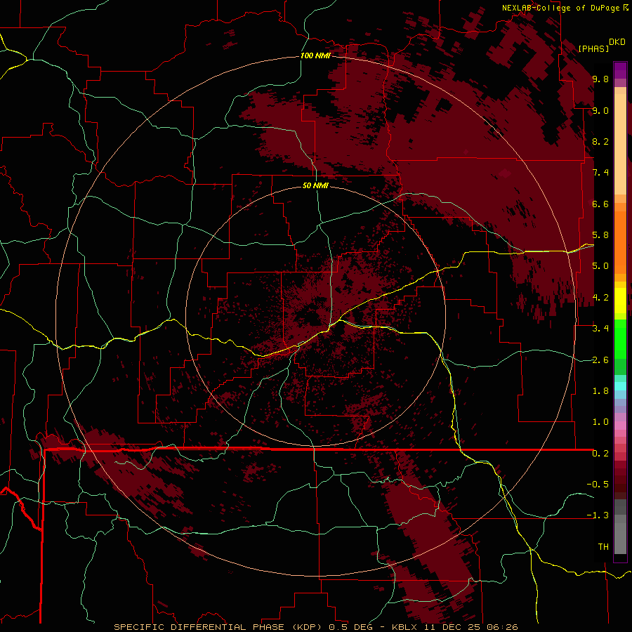The width and height of the screenshot is (632, 632).
Task: Click the SPECIFIC DIFFERENTIAL PHASE (KDP) caption text
Action: click(x=219, y=627)
